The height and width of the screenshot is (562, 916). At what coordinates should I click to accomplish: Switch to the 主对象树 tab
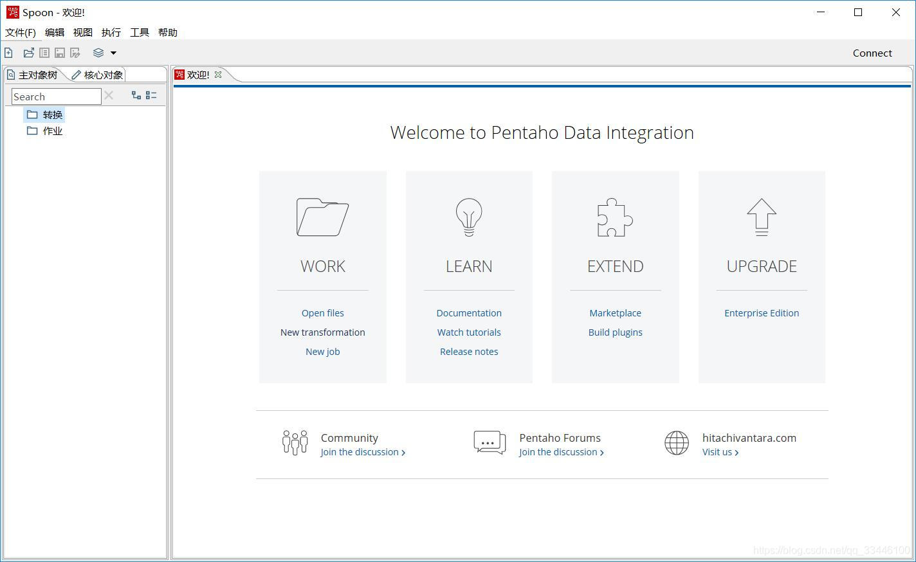[x=33, y=75]
